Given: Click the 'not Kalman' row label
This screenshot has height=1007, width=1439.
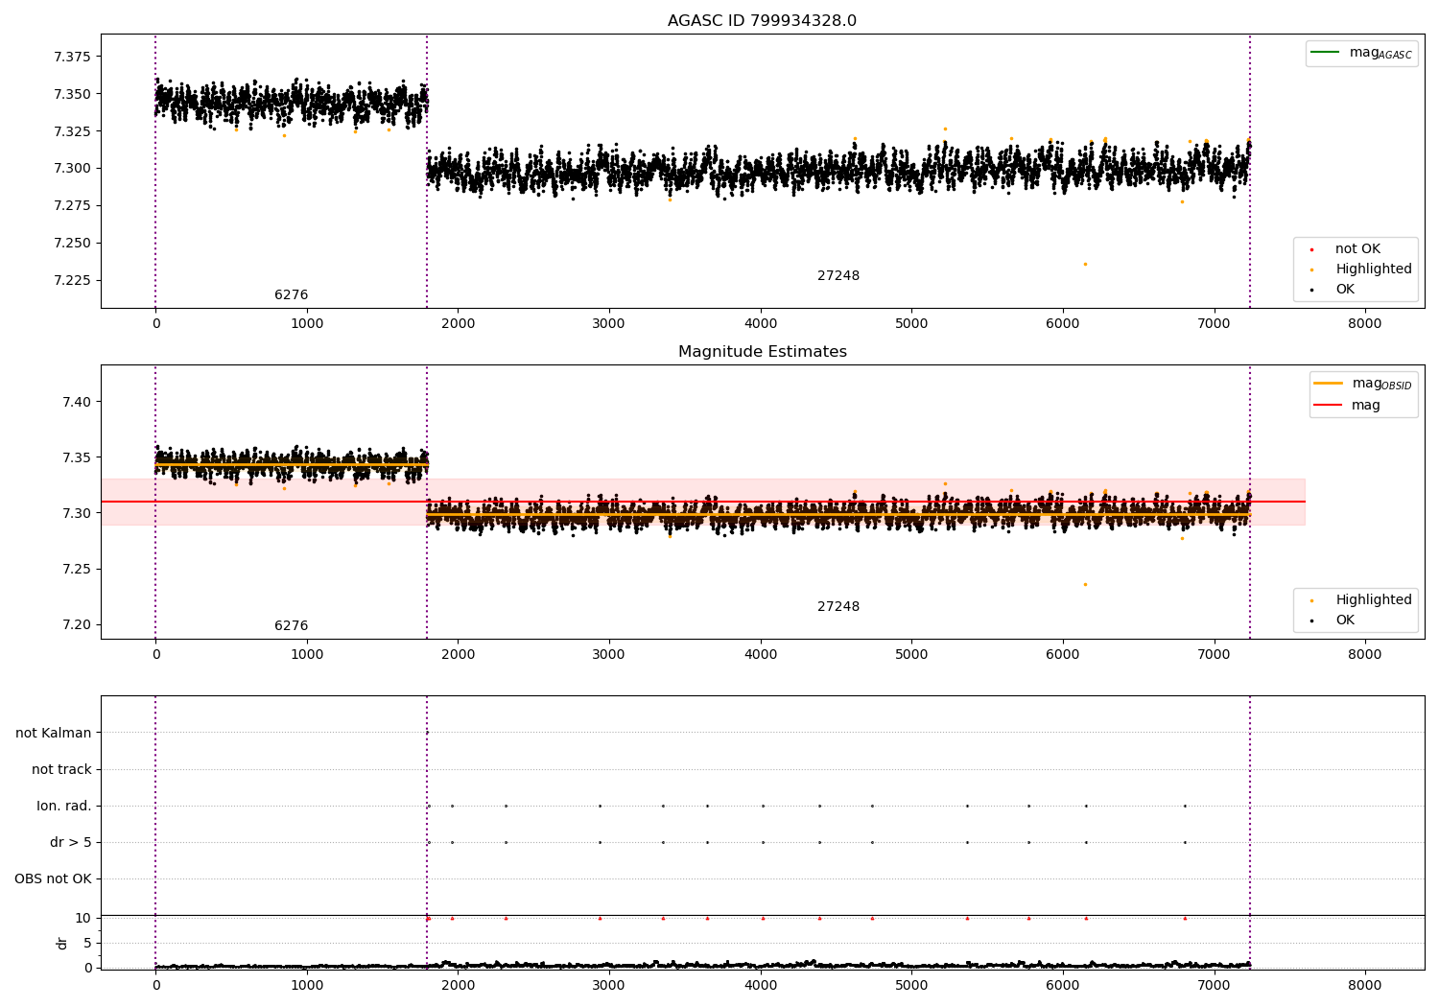Looking at the screenshot, I should point(54,734).
